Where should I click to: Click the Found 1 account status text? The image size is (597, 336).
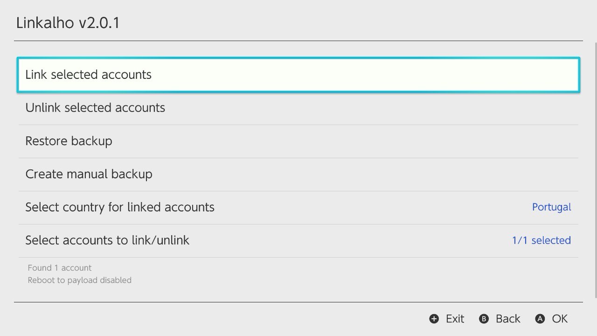(x=59, y=267)
